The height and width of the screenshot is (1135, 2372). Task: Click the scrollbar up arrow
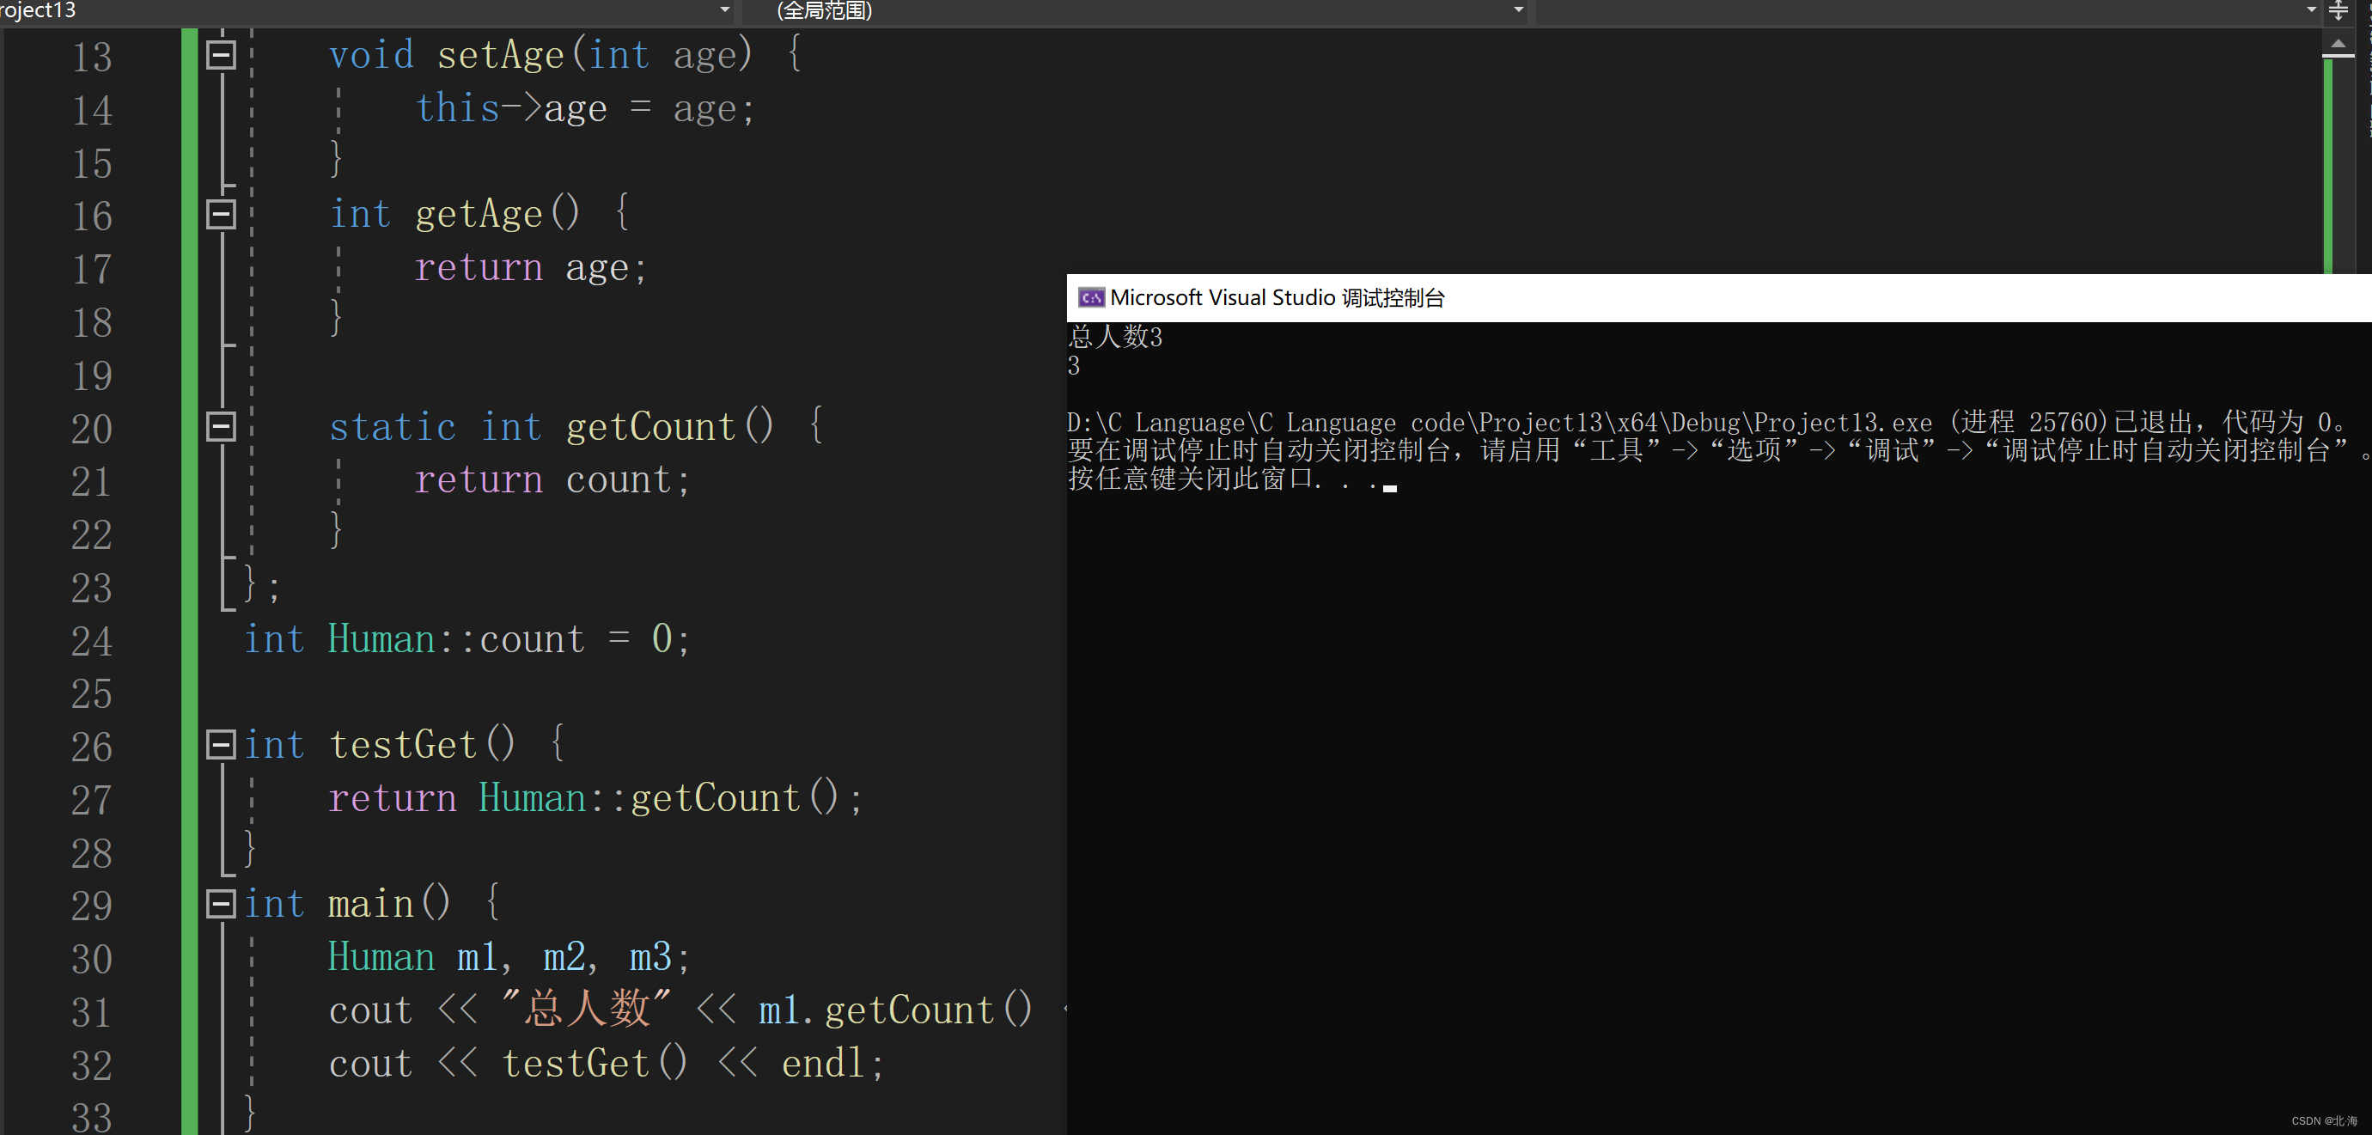[x=2338, y=43]
